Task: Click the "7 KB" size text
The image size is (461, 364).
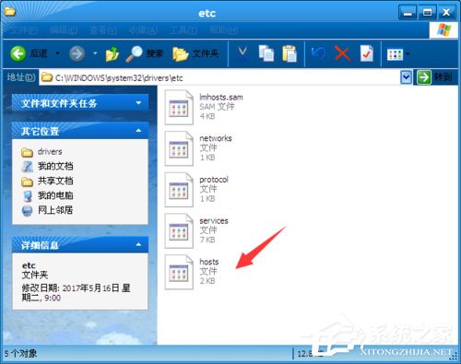Action: pyautogui.click(x=207, y=240)
